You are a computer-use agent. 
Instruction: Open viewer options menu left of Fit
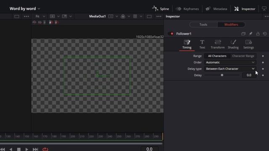[26, 16]
